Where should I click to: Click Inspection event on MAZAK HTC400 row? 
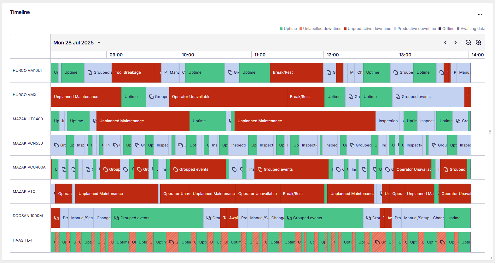[x=387, y=121]
